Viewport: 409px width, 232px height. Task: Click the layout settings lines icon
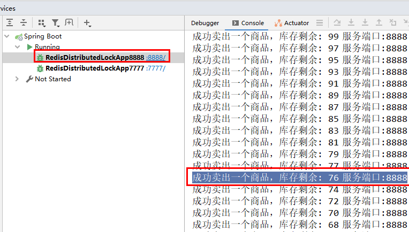pyautogui.click(x=320, y=22)
